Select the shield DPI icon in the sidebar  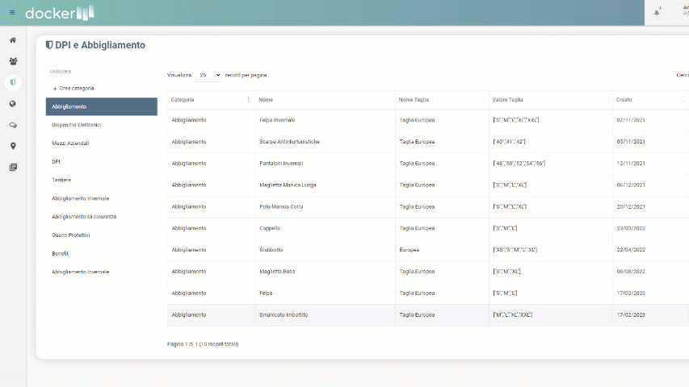click(13, 82)
